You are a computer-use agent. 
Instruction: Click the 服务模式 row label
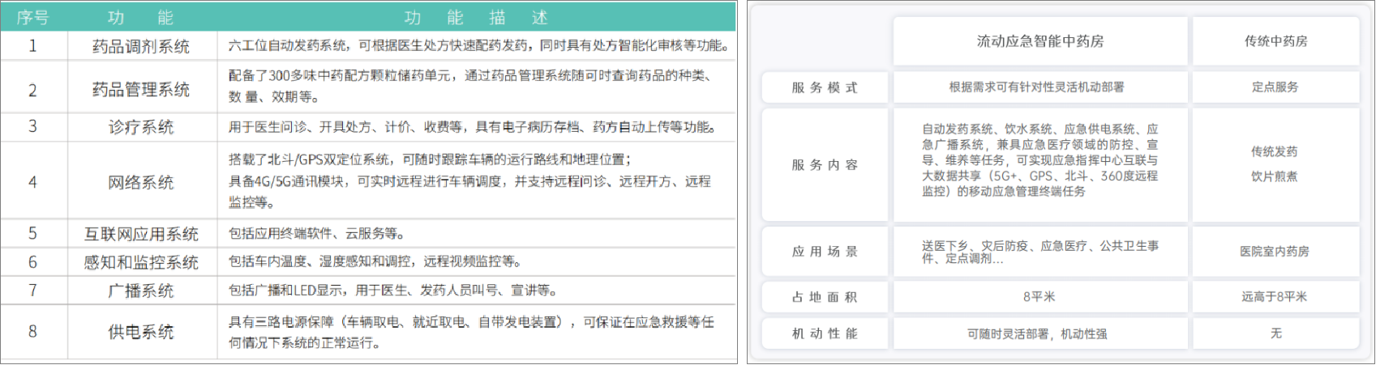click(x=825, y=87)
